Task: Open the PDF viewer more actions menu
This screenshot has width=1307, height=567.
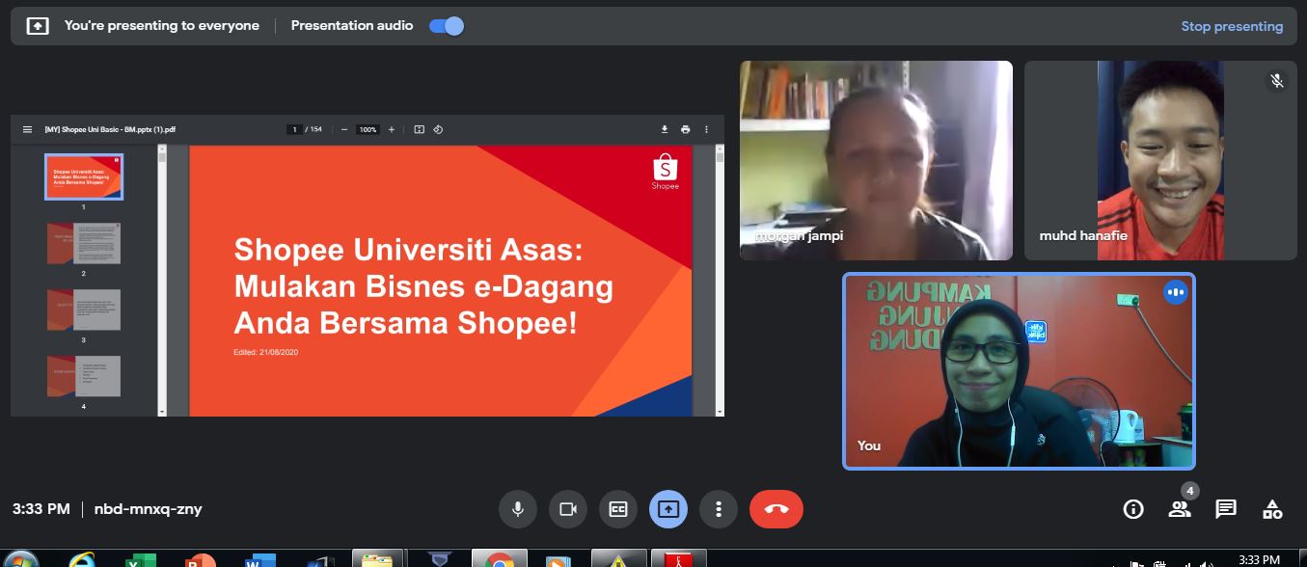Action: 707,129
